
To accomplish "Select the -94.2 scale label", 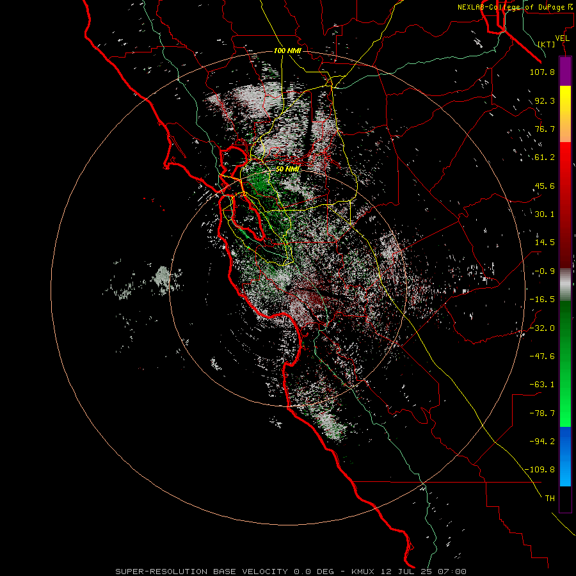I will point(542,442).
